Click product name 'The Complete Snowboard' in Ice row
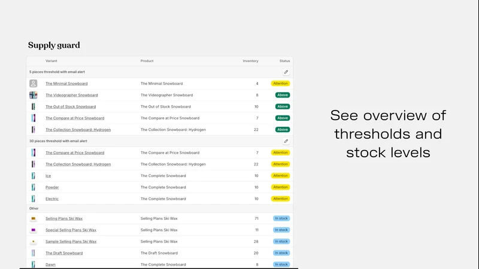The height and width of the screenshot is (269, 479). pos(163,176)
